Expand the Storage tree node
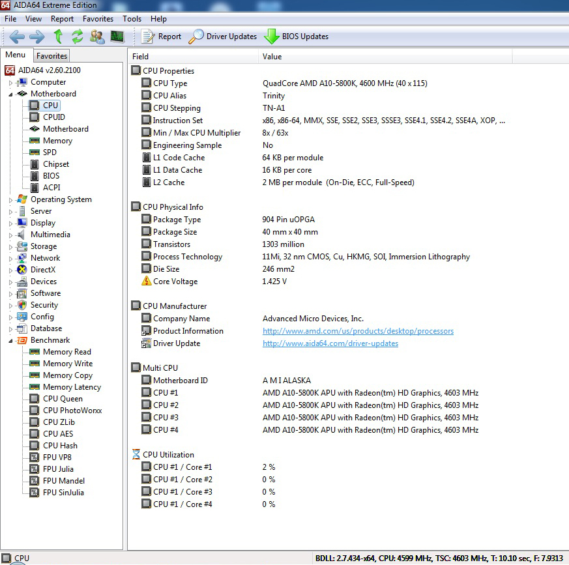The image size is (569, 565). pos(10,247)
